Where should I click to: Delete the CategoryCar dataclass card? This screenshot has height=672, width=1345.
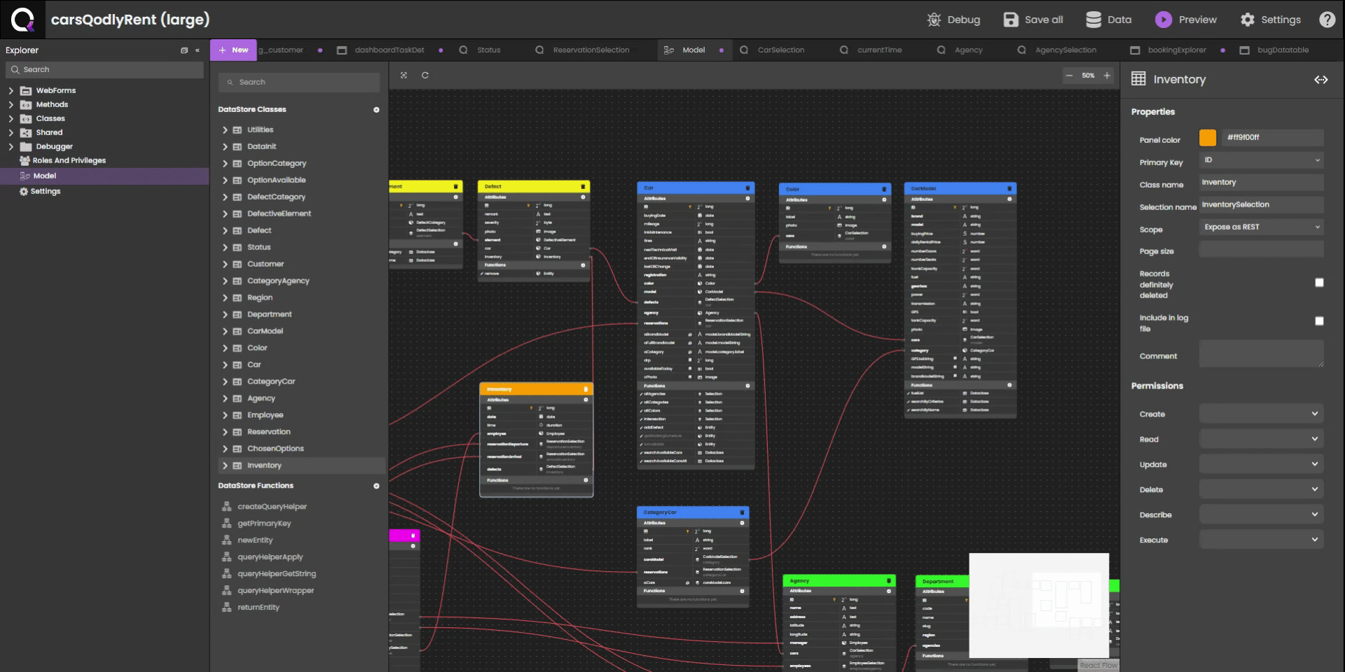point(742,512)
